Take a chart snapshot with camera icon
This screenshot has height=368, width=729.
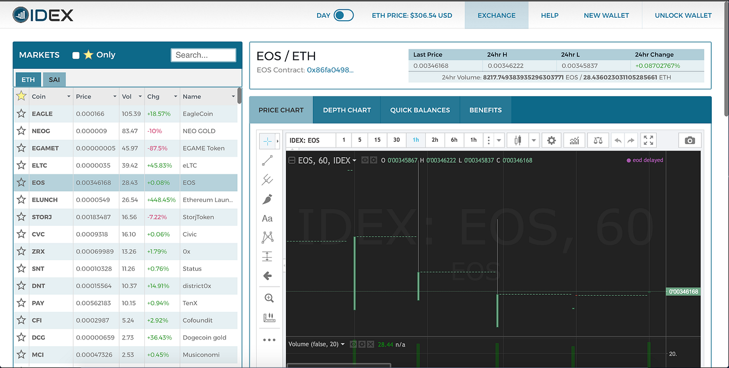coord(690,140)
